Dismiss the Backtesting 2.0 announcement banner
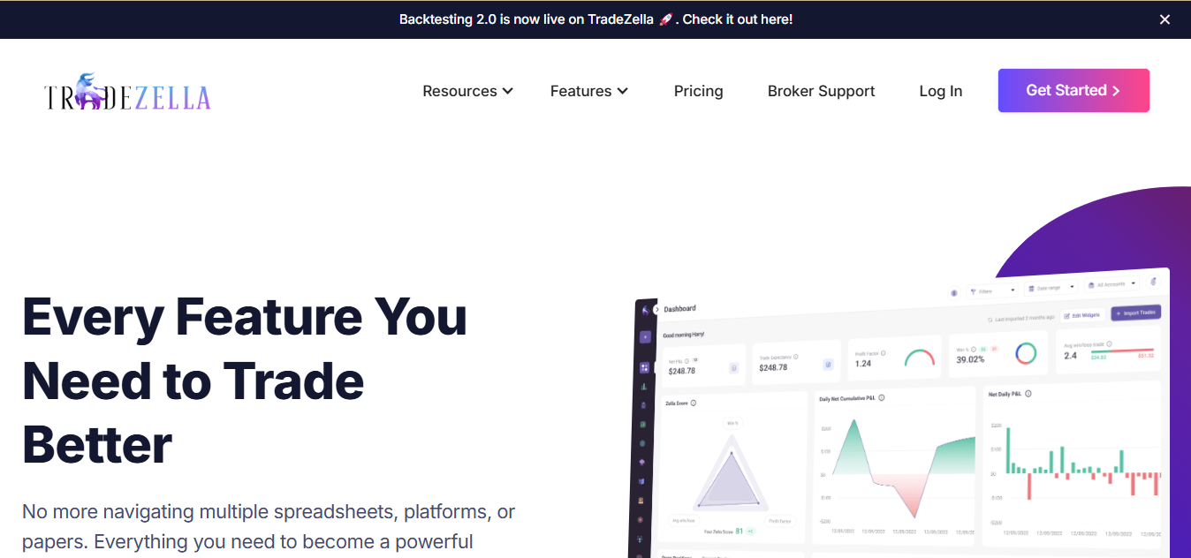 1164,19
